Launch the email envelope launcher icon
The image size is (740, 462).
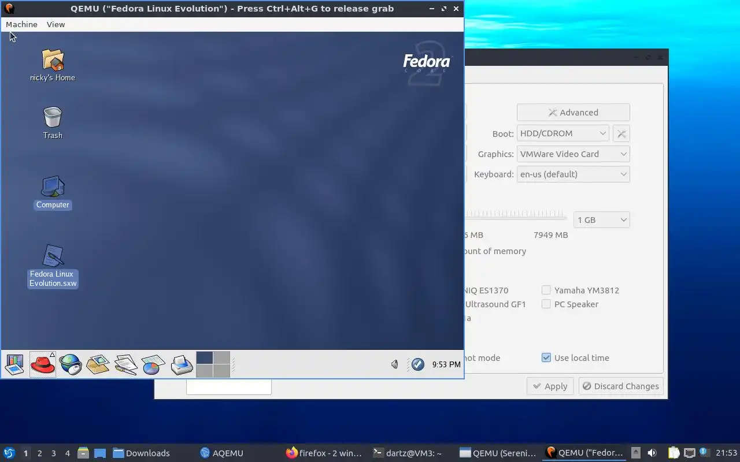click(x=98, y=364)
